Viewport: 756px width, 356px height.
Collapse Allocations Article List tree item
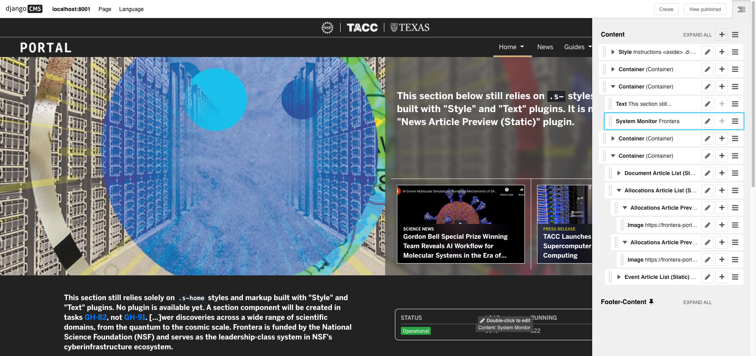tap(619, 190)
